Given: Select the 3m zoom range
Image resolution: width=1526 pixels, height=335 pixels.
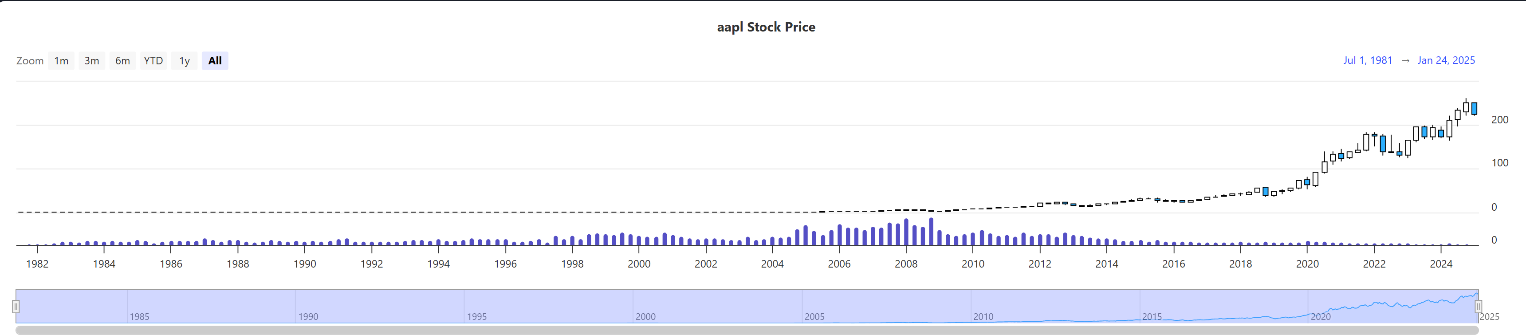Looking at the screenshot, I should click(92, 60).
